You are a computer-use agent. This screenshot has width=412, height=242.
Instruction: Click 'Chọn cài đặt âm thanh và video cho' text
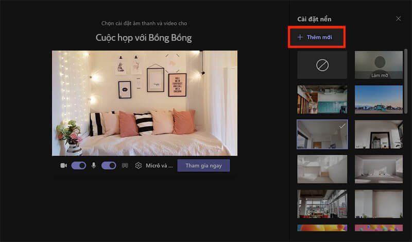(144, 23)
